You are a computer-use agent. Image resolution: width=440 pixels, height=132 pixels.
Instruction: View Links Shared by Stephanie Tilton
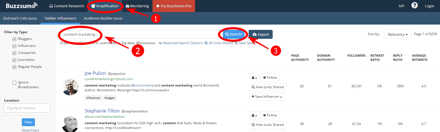pos(268,125)
